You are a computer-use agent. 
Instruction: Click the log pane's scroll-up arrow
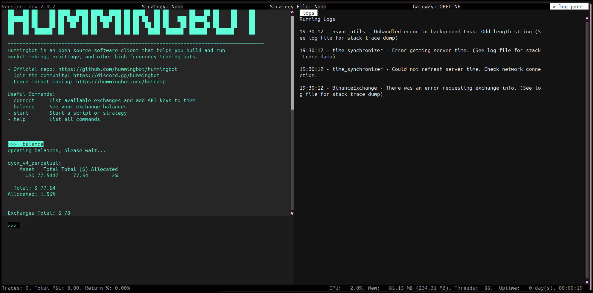tap(587, 19)
